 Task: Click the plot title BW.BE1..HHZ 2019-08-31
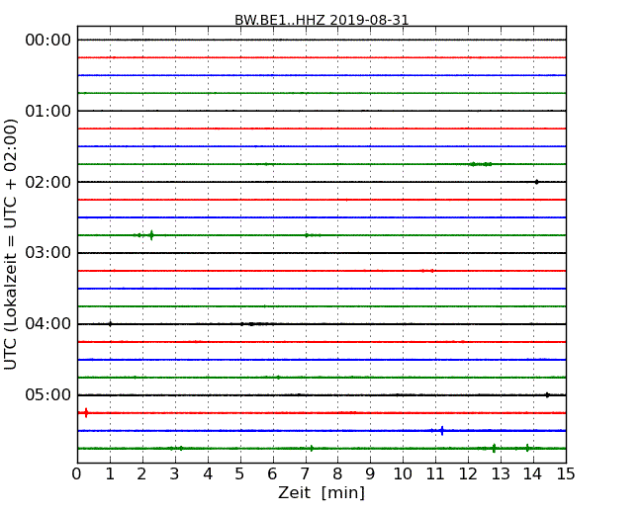point(321,20)
